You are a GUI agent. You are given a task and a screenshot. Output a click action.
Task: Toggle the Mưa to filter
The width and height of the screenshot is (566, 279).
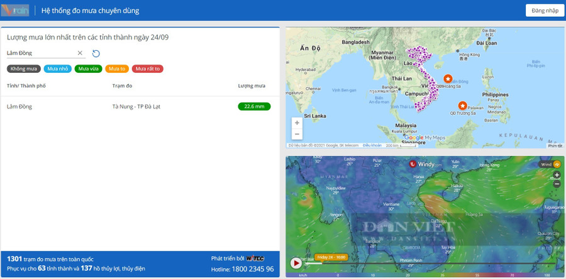(x=116, y=68)
